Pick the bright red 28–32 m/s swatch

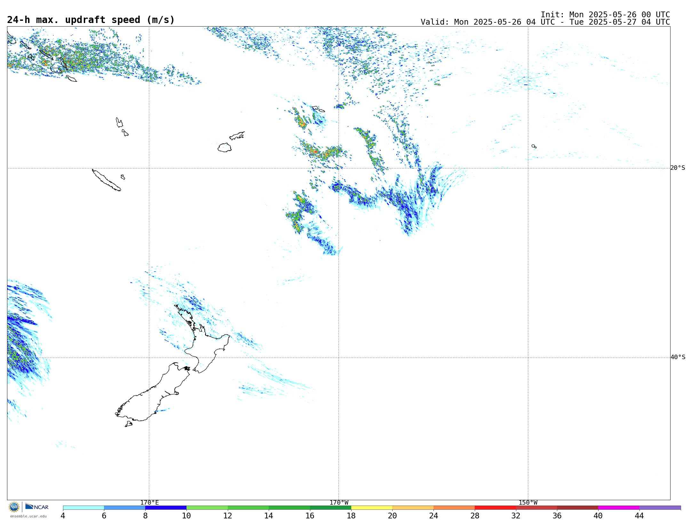495,508
